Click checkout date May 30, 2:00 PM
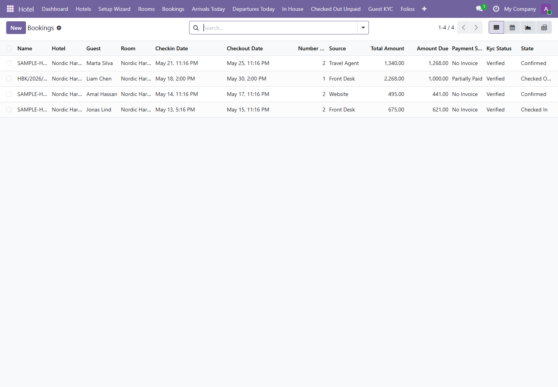This screenshot has height=387, width=558. click(246, 79)
